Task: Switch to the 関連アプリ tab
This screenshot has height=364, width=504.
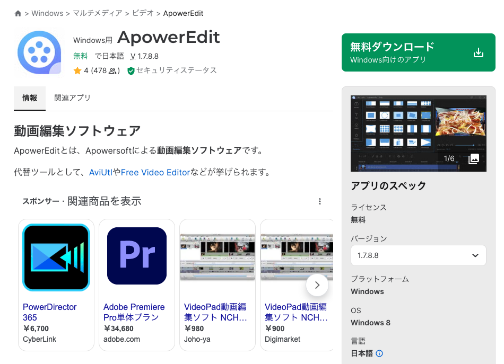Action: [x=72, y=98]
